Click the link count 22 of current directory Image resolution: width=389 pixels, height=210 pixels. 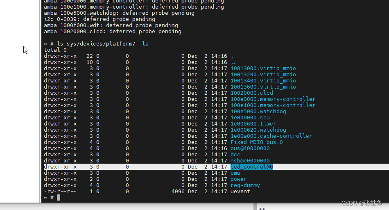coord(90,56)
